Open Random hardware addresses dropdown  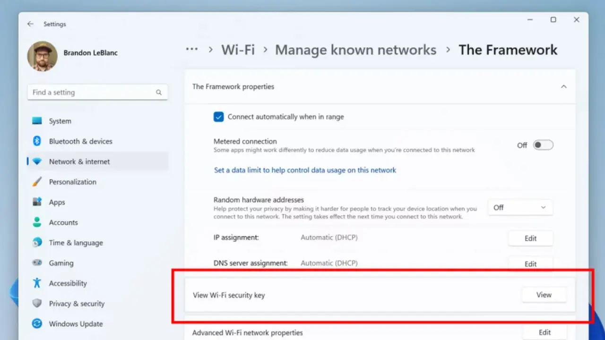click(520, 207)
